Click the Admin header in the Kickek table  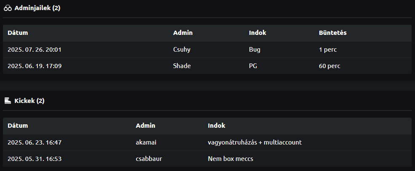(145, 126)
